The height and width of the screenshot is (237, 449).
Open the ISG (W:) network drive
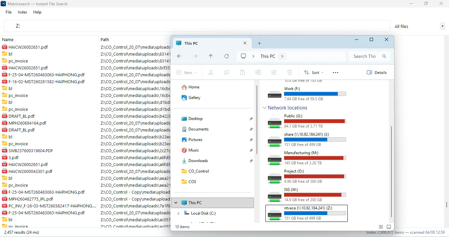[x=307, y=195]
